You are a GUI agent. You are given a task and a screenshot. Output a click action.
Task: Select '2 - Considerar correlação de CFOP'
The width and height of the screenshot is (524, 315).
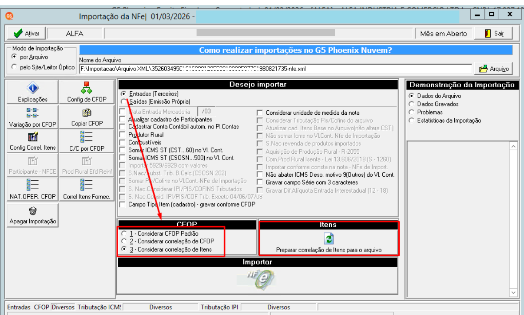click(124, 241)
